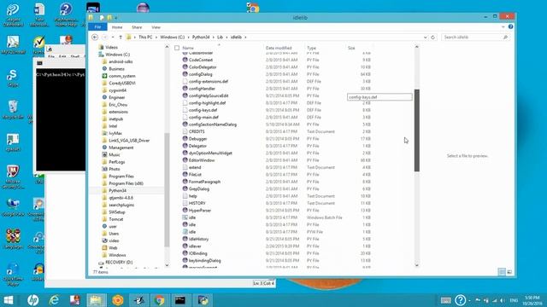Select Python34 folder in navigation pane
The image size is (547, 307).
click(x=117, y=190)
